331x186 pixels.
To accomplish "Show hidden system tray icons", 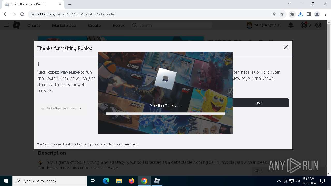I will pos(279,181).
